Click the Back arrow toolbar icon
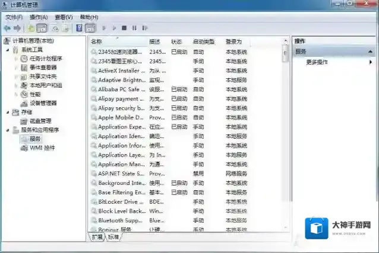Screen dimensions: 379x253 7,28
